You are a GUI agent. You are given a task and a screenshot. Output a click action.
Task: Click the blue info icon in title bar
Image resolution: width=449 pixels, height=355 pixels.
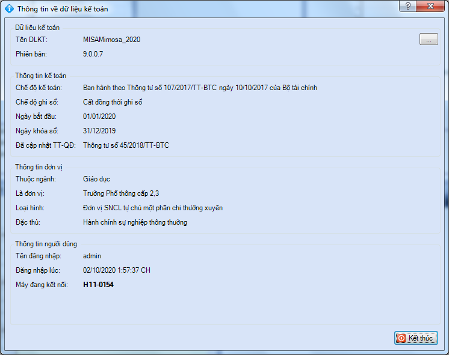9,8
